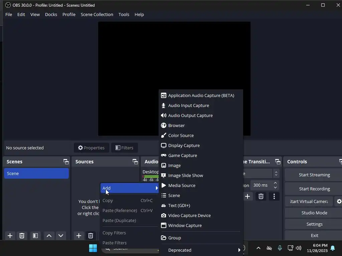Image resolution: width=342 pixels, height=256 pixels.
Task: Click the Properties gear button
Action: (92, 148)
